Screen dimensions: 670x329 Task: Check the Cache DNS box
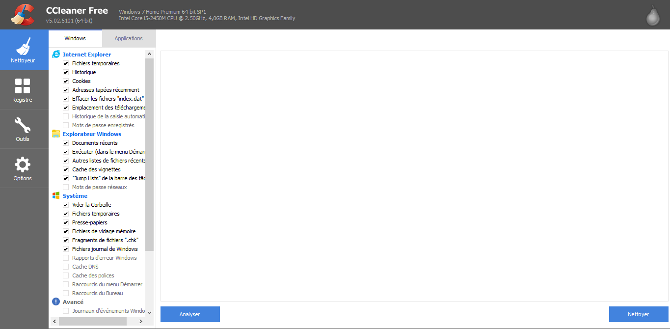pyautogui.click(x=66, y=267)
